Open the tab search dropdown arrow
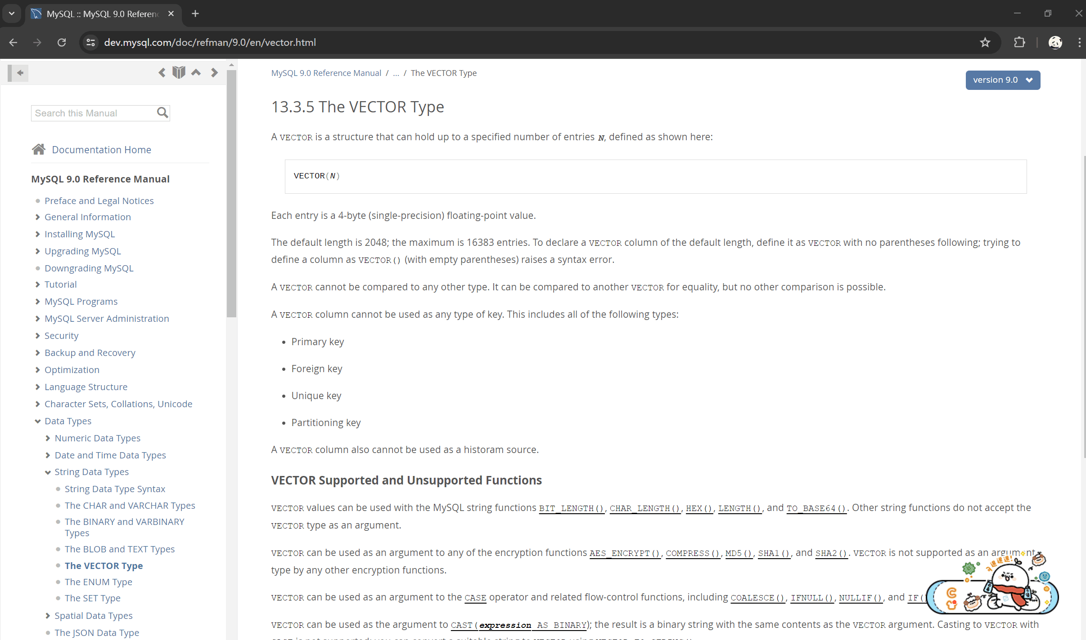The width and height of the screenshot is (1086, 640). [x=12, y=13]
